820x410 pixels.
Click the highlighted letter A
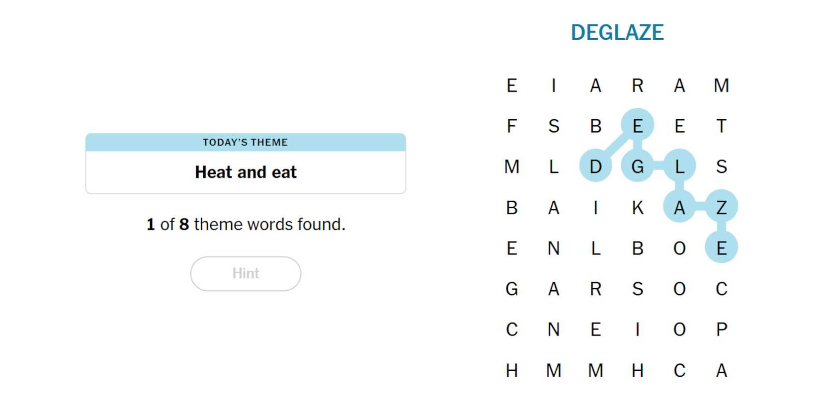pyautogui.click(x=679, y=207)
